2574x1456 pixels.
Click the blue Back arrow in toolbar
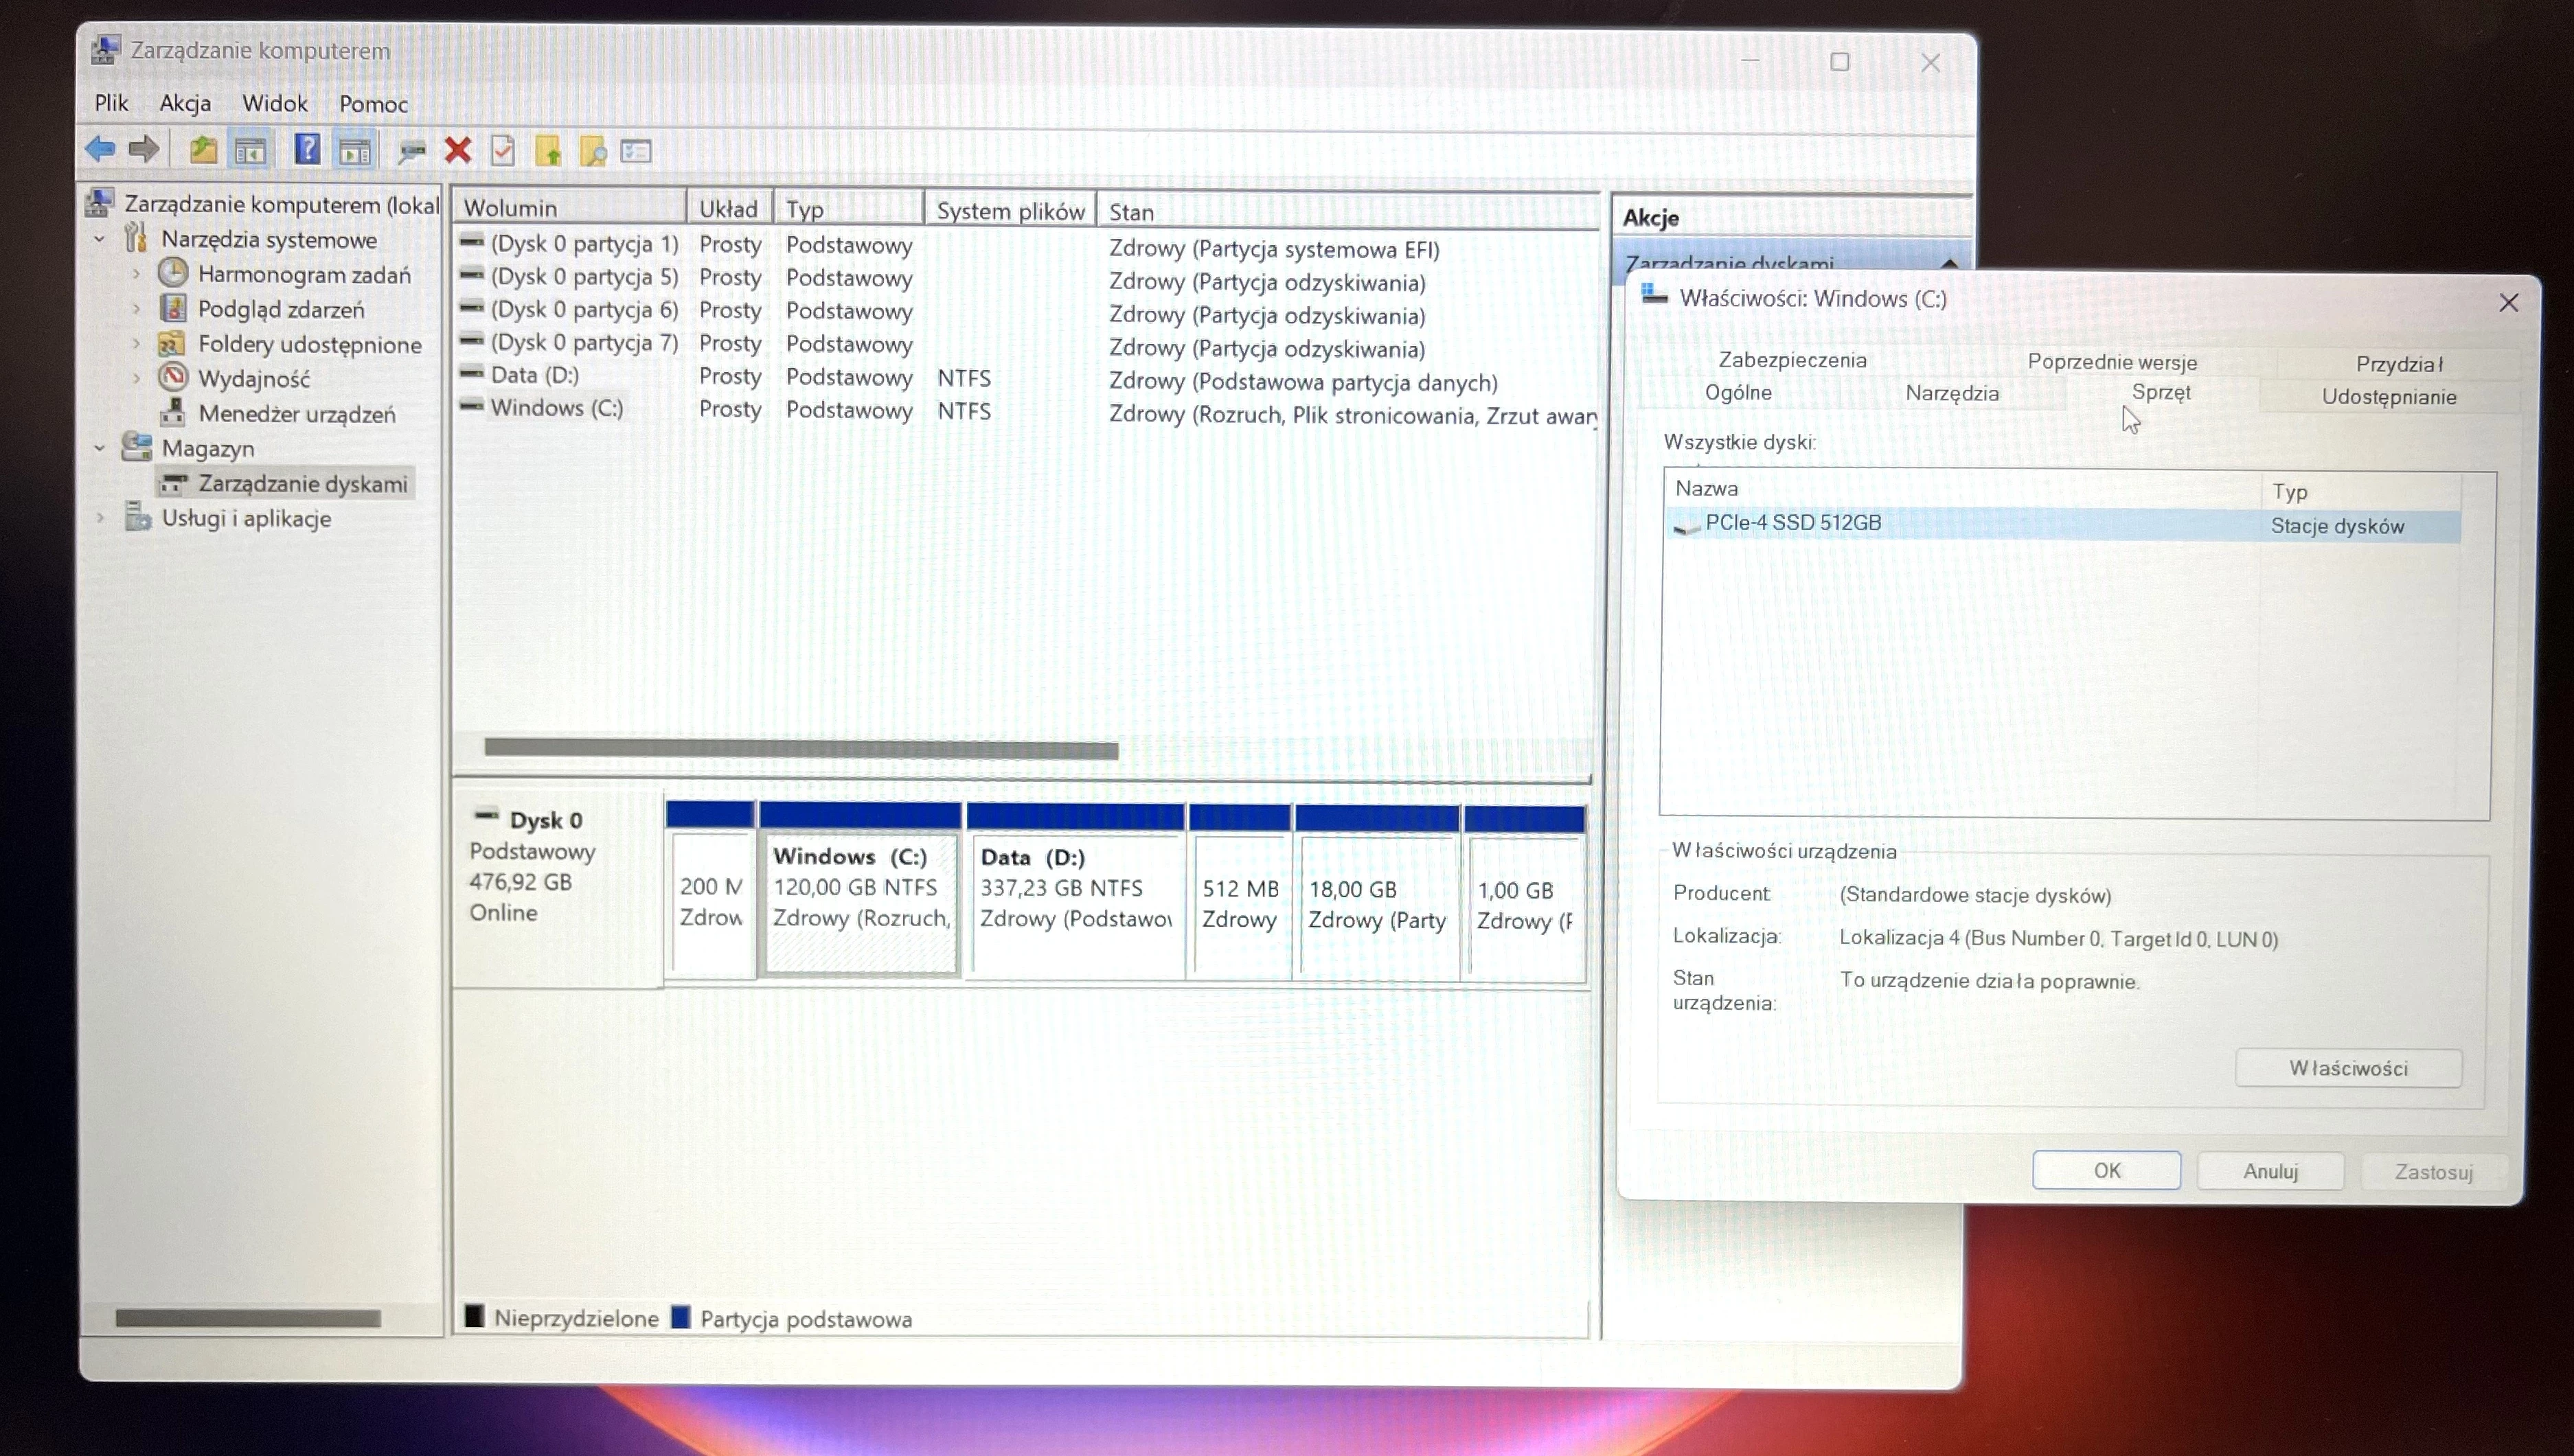click(99, 150)
